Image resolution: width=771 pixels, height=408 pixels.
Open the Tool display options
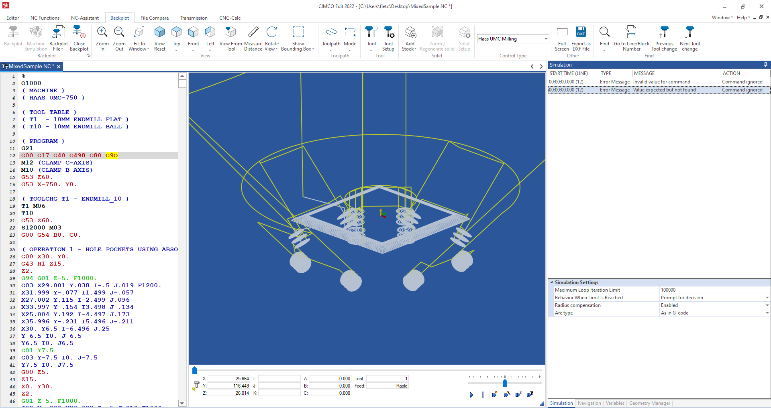(x=371, y=39)
